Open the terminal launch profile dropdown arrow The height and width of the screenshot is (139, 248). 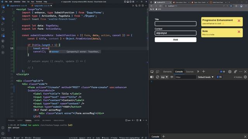[x=134, y=120]
